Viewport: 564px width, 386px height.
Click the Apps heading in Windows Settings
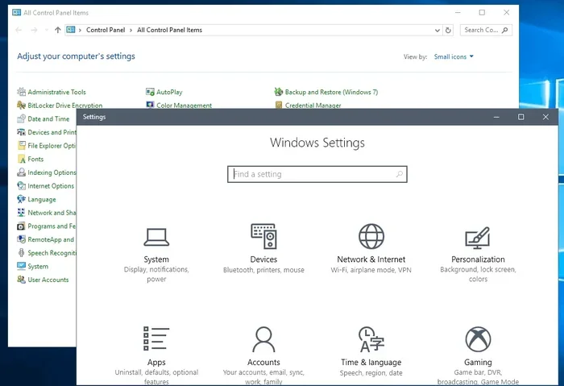pyautogui.click(x=156, y=363)
